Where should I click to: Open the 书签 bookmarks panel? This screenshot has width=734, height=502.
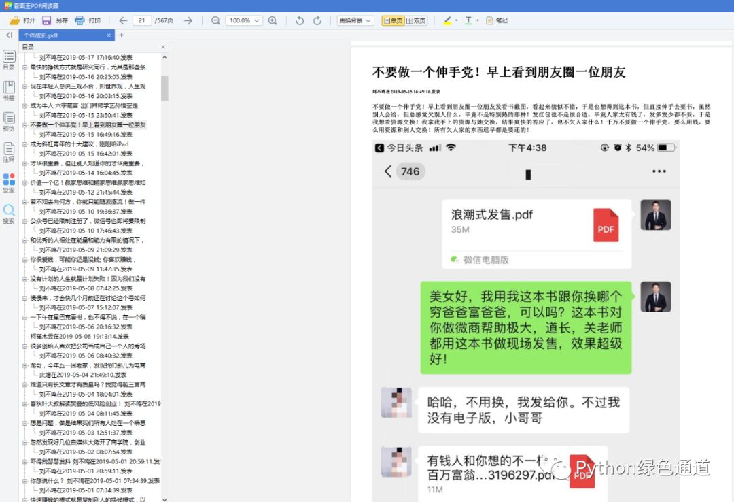[9, 90]
